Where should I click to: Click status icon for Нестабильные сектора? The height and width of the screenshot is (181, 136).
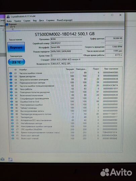pyautogui.click(x=12, y=123)
